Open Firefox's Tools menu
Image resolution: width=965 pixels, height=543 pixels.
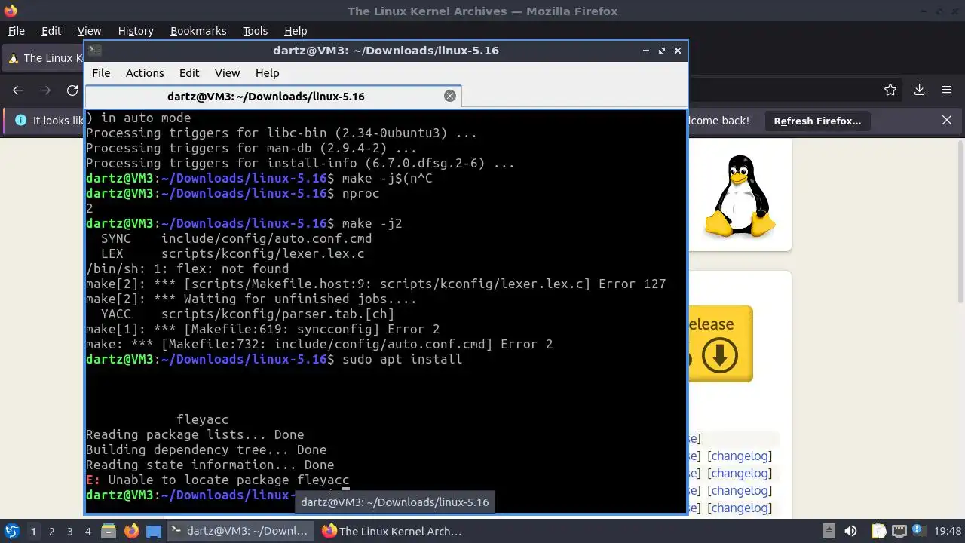point(256,31)
